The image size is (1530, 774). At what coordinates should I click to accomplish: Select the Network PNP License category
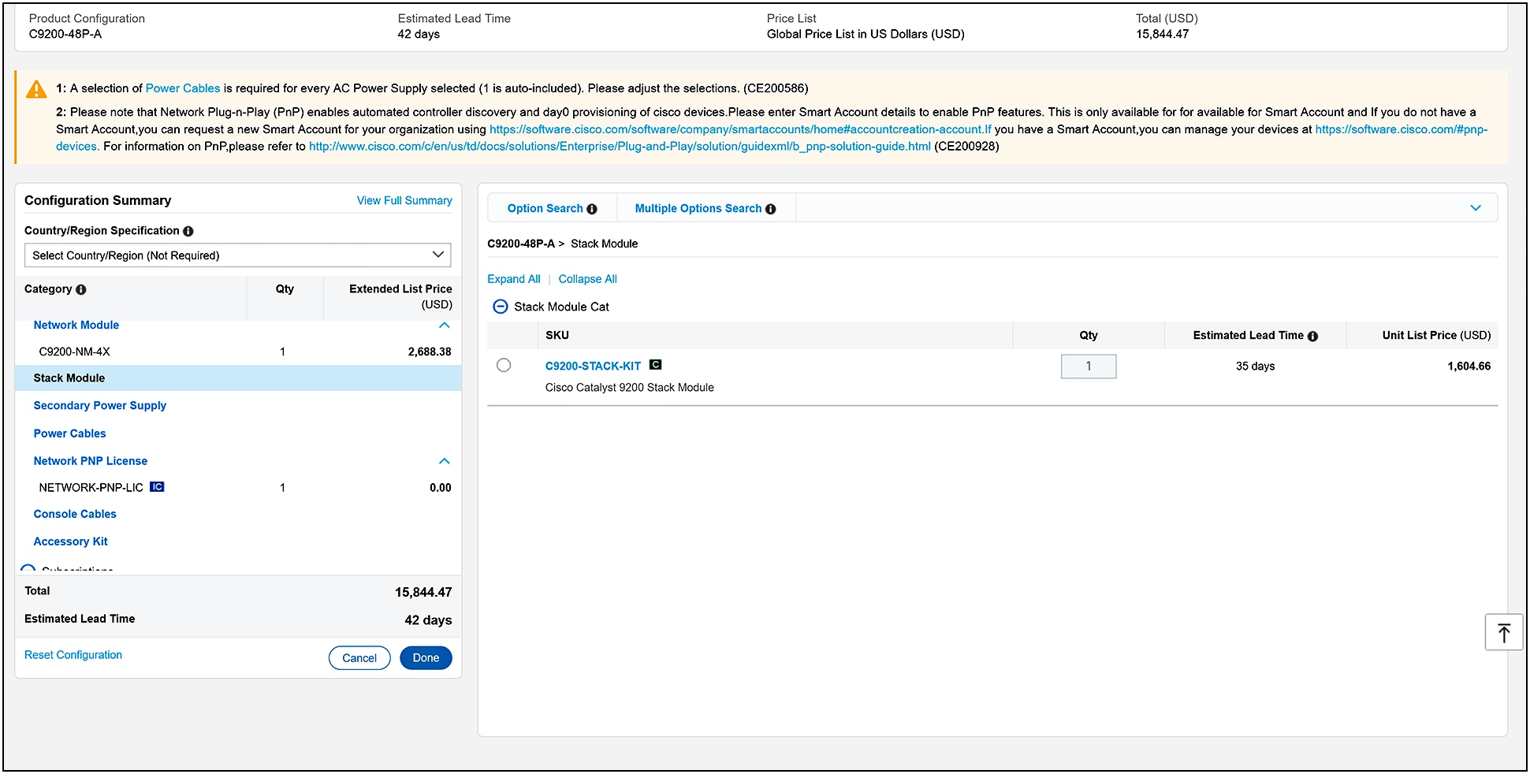(x=91, y=461)
